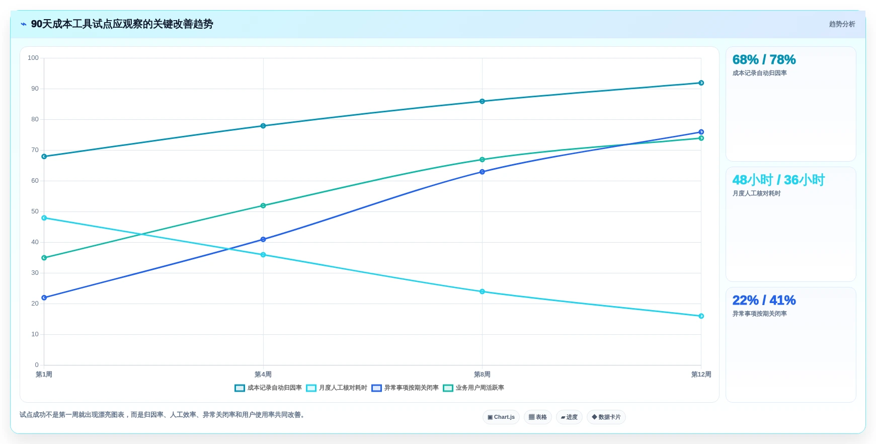Viewport: 876px width, 444px height.
Task: Click the 异常事项按期关闭率 card caption
Action: click(x=759, y=314)
